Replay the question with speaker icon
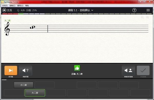Image resolution: width=154 pixels, height=100 pixels. pyautogui.click(x=25, y=70)
